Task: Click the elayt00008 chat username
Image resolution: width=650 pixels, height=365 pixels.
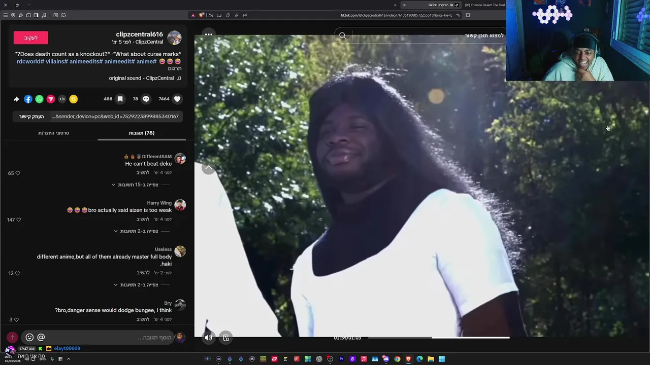Action: click(67, 348)
